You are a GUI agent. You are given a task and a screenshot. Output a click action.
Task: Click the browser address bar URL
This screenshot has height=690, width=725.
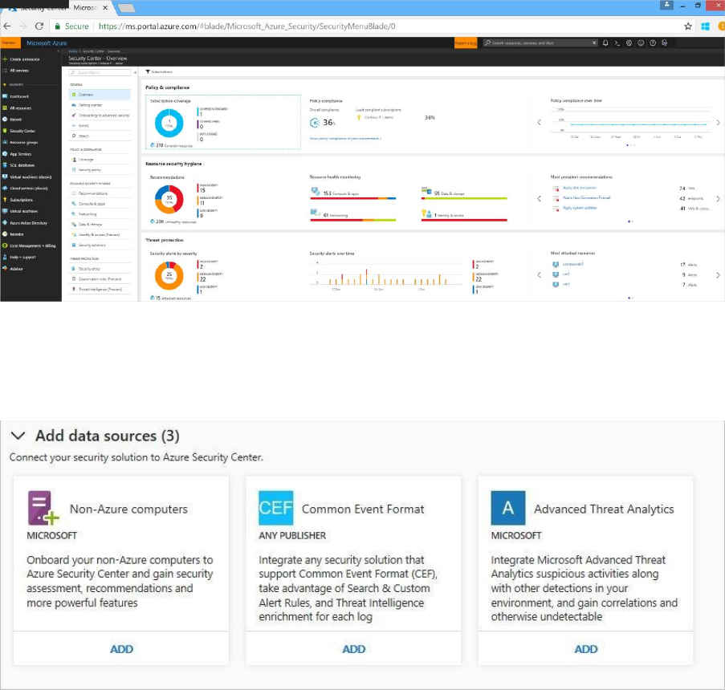tap(247, 26)
